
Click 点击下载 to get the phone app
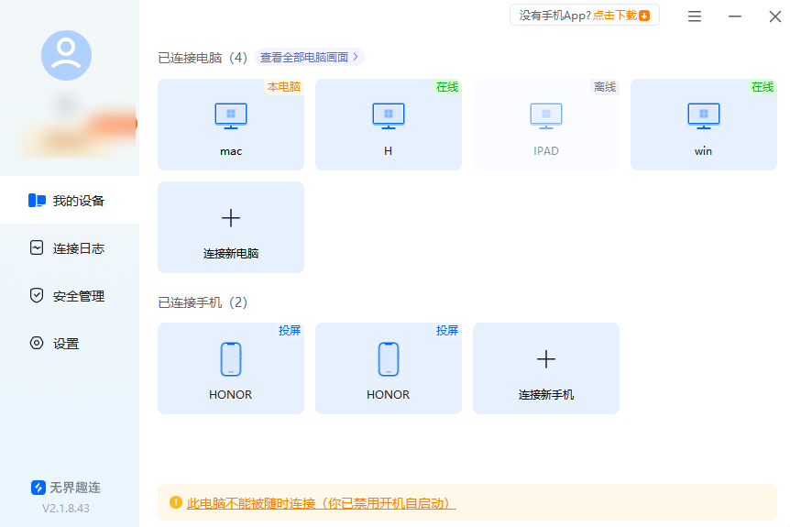tap(615, 16)
